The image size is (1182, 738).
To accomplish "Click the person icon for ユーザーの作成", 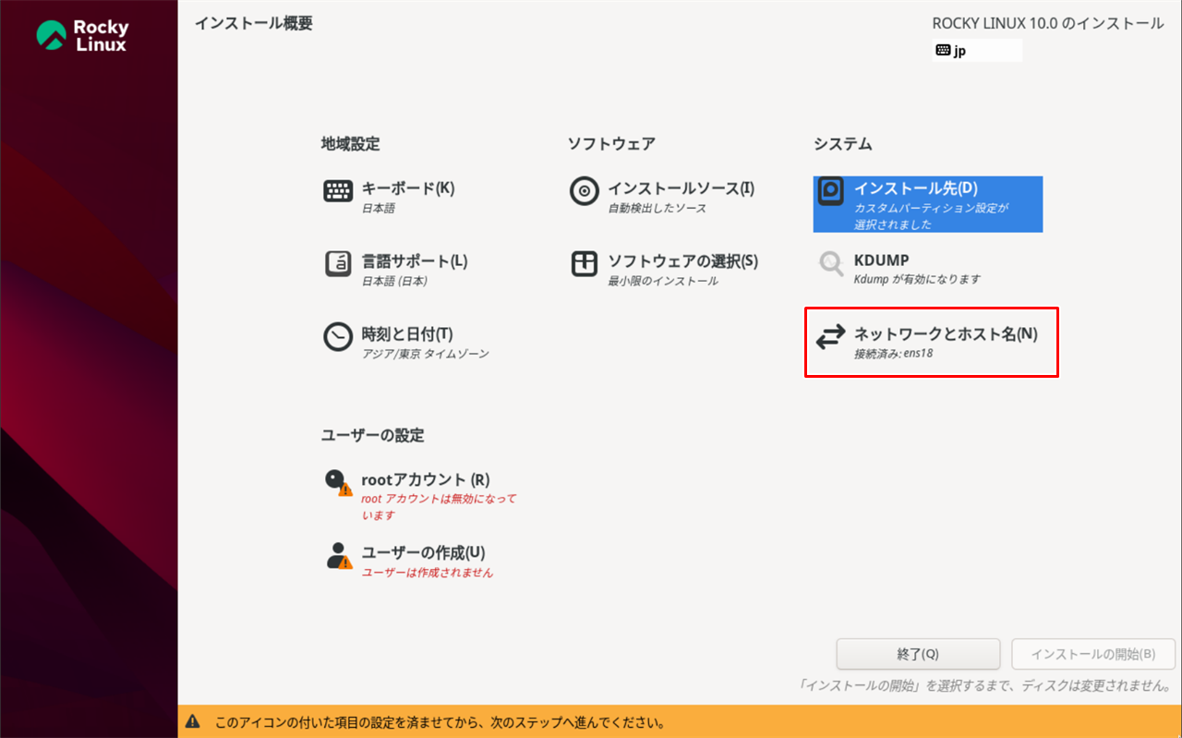I will click(x=338, y=555).
